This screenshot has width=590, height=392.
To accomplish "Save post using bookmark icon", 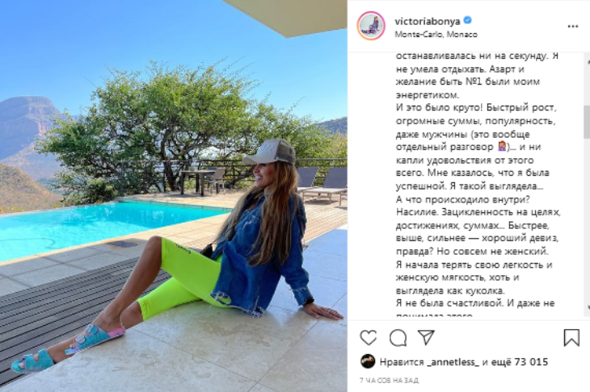I will click(571, 337).
